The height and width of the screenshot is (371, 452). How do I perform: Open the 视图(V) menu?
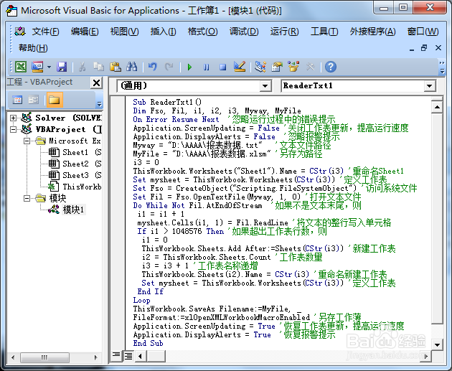(x=125, y=32)
